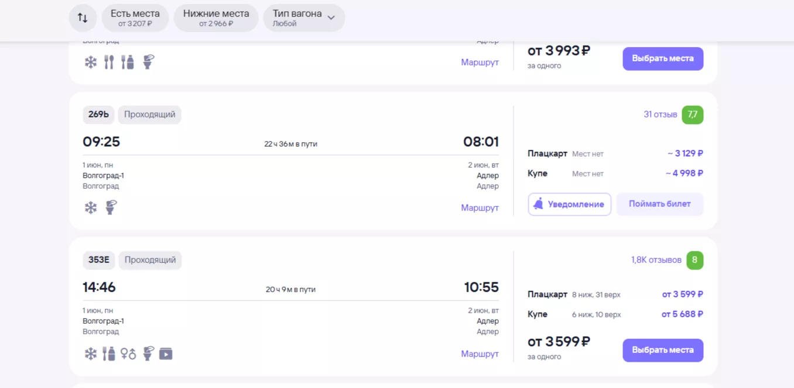Screen dimensions: 794x388
Task: Toggle the "Нижние места" filter
Action: pyautogui.click(x=215, y=18)
